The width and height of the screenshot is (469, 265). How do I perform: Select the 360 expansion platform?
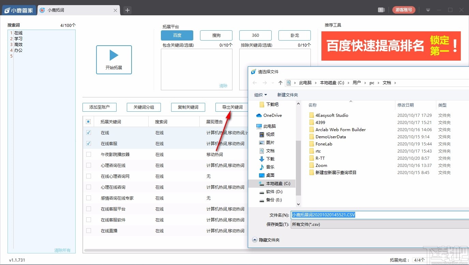[x=255, y=35]
